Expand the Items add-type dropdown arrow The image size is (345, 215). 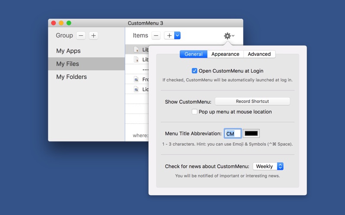point(177,36)
